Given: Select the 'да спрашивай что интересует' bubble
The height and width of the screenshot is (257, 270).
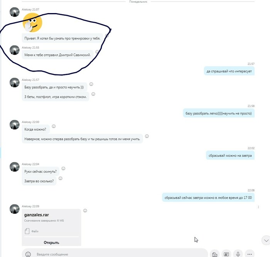Looking at the screenshot, I should tap(229, 71).
